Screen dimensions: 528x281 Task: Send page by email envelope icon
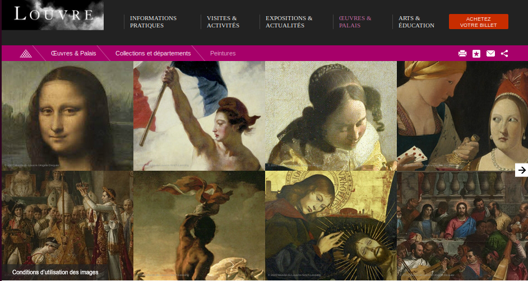[x=490, y=53]
